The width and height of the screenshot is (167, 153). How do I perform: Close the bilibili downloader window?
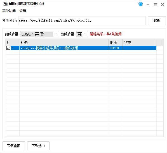pyautogui.click(x=163, y=5)
